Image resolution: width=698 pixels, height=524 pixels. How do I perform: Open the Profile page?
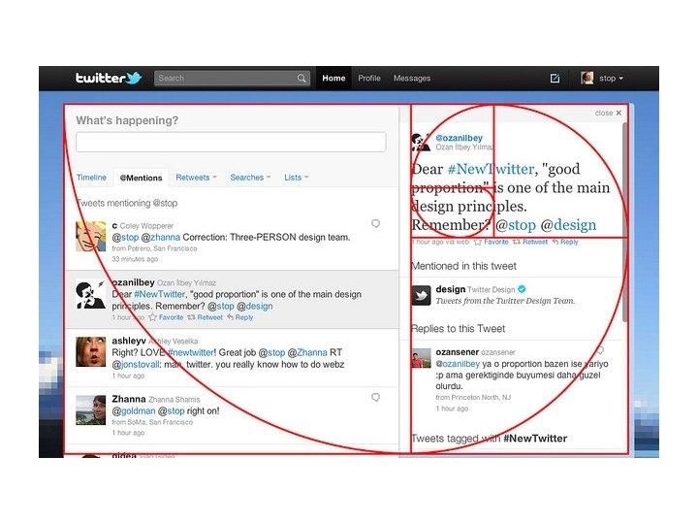(369, 78)
